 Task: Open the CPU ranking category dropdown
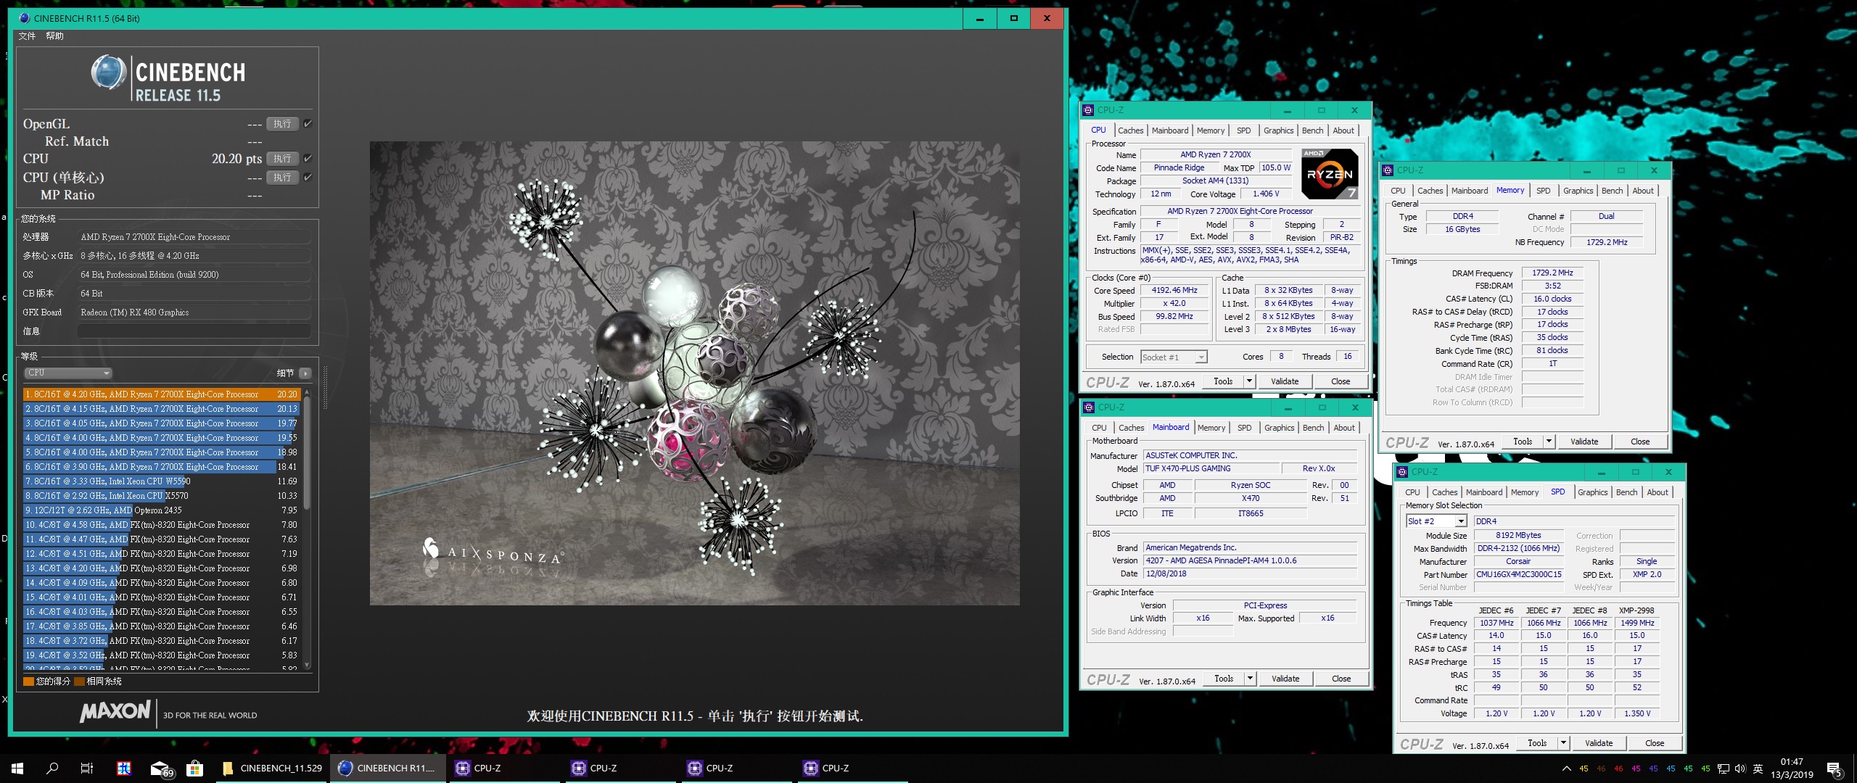68,373
